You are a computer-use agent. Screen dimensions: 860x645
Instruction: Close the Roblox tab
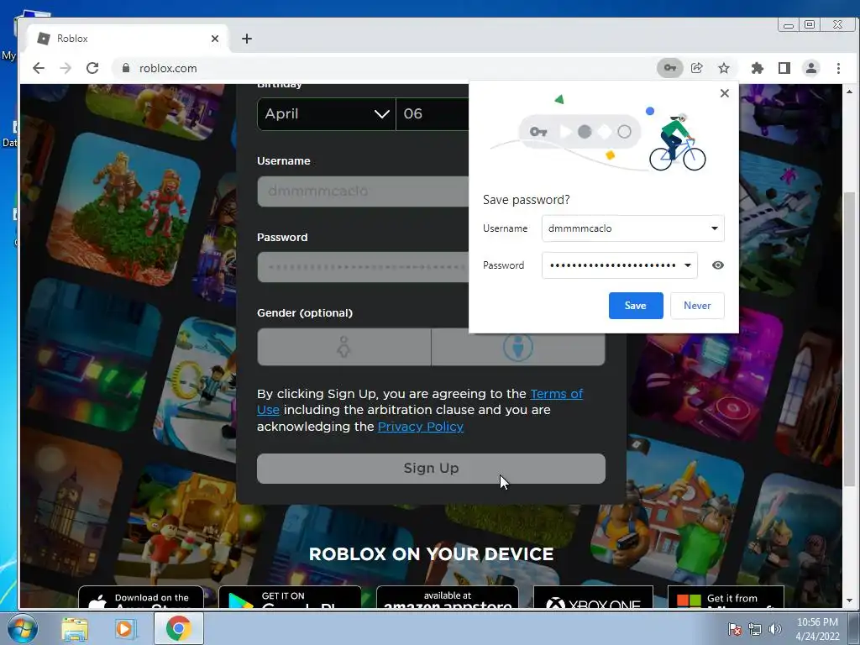click(x=215, y=39)
